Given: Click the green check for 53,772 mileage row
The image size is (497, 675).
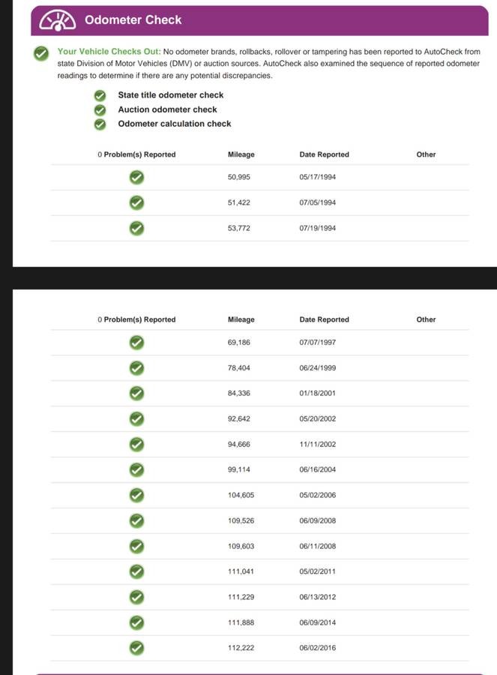Looking at the screenshot, I should [136, 228].
